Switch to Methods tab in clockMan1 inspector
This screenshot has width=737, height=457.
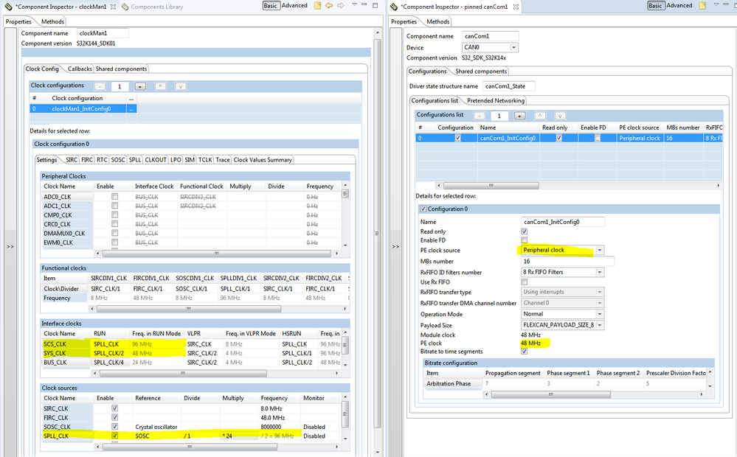[x=52, y=21]
